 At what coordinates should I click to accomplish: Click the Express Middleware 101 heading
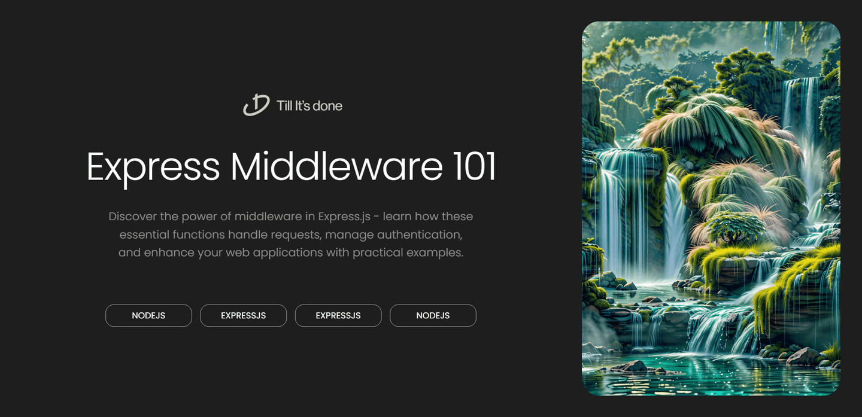[291, 167]
